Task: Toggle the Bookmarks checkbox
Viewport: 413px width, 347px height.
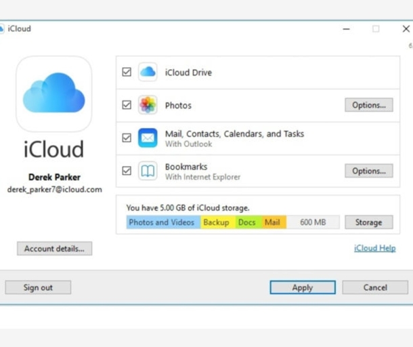Action: click(x=127, y=171)
